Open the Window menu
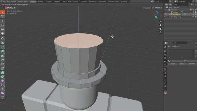Screen dimensions: 197x111 tap(20, 1)
